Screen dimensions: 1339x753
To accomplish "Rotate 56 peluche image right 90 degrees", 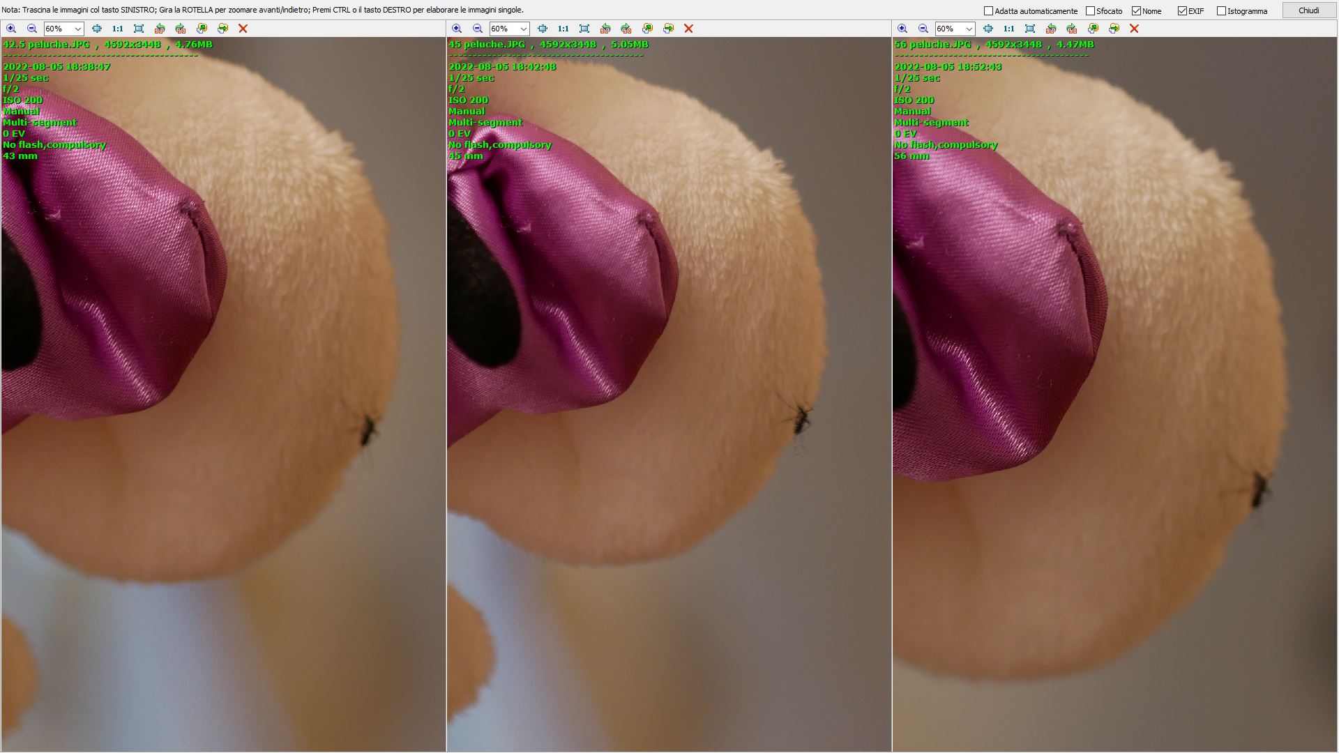I will (x=1072, y=29).
